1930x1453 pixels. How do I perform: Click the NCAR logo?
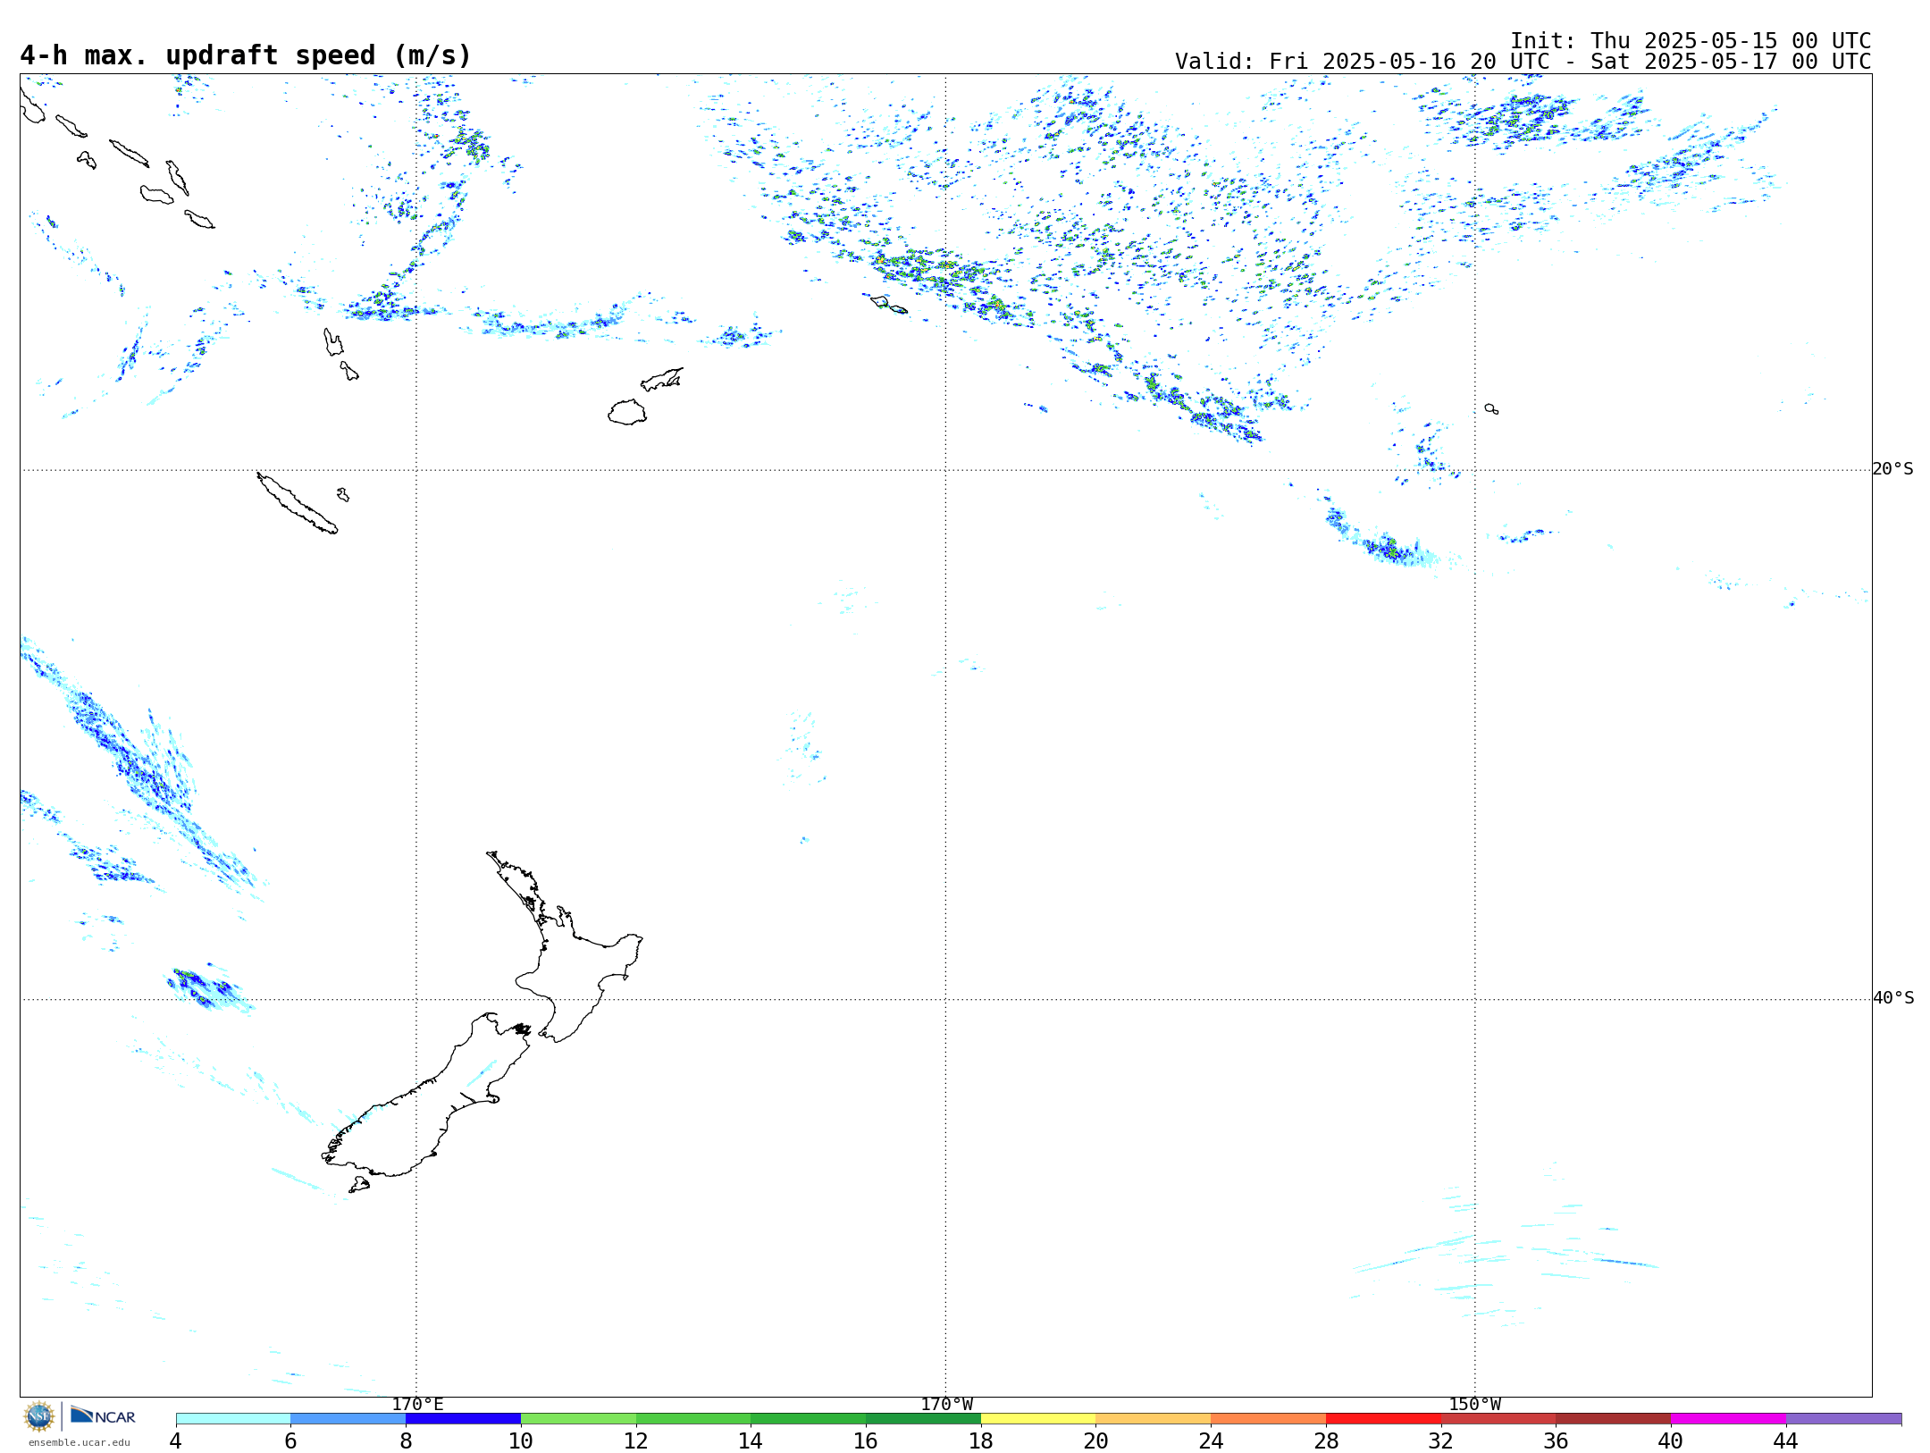[103, 1415]
